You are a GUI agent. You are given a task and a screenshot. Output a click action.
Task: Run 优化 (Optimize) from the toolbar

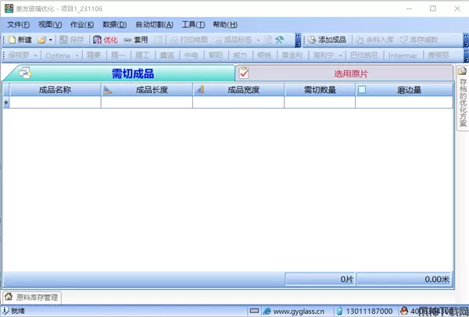(x=106, y=40)
